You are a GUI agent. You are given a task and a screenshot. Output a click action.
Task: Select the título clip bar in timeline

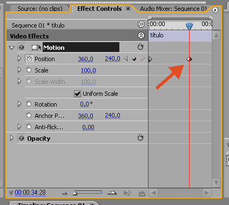(180, 36)
